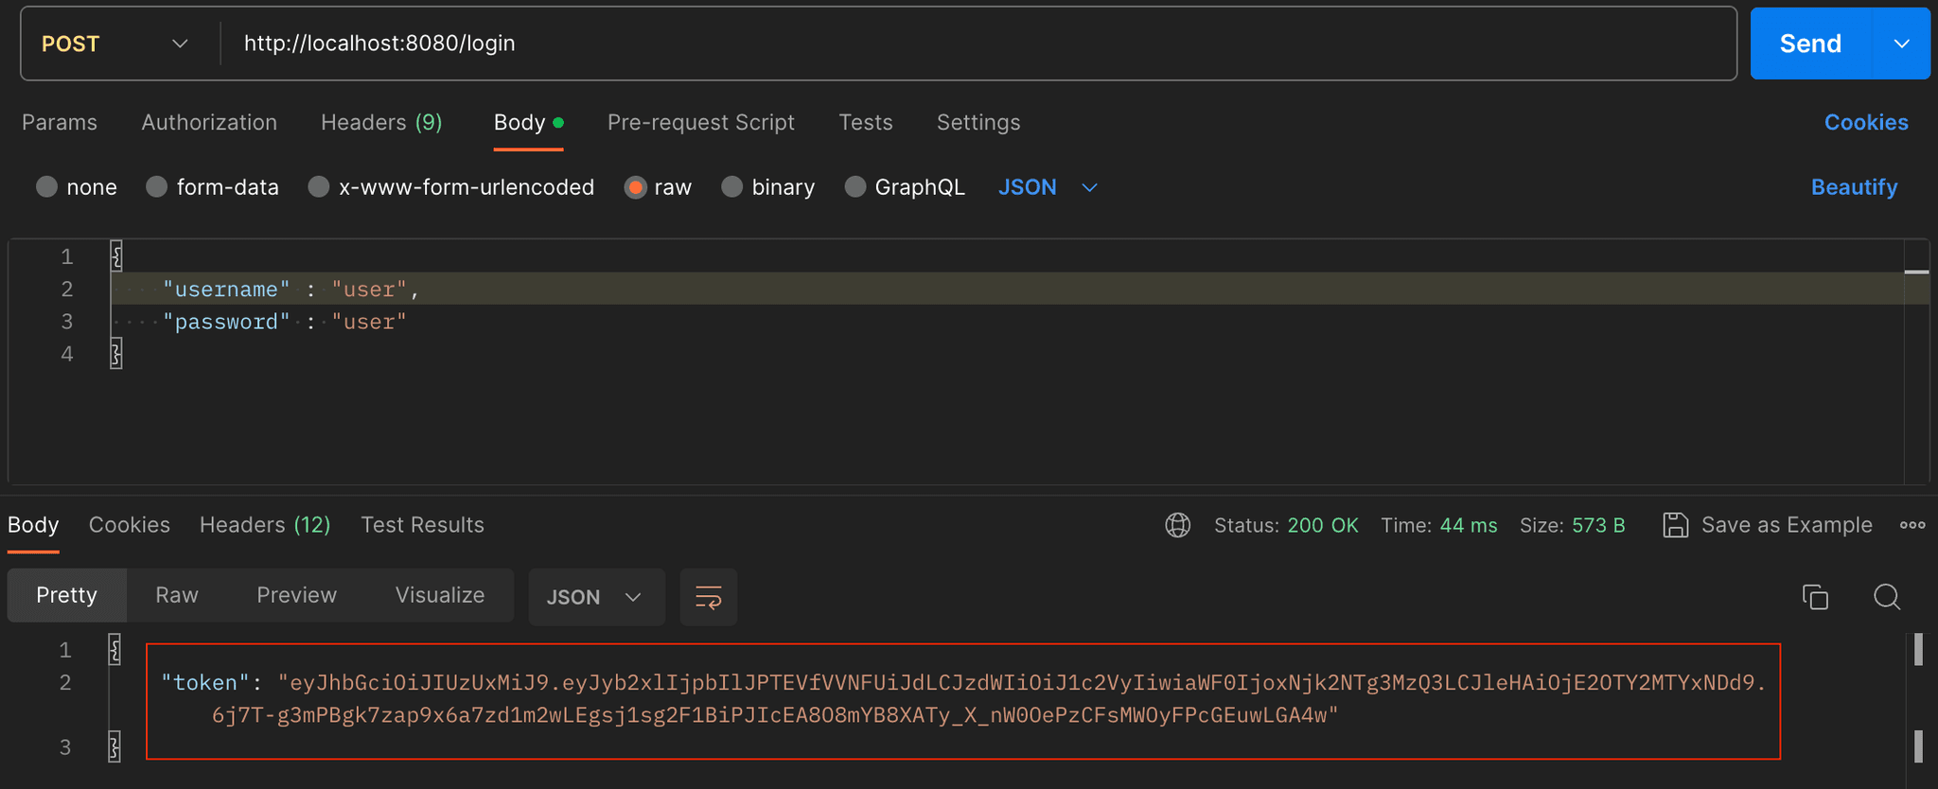Open the Send button dropdown arrow
The height and width of the screenshot is (789, 1938).
(x=1901, y=44)
